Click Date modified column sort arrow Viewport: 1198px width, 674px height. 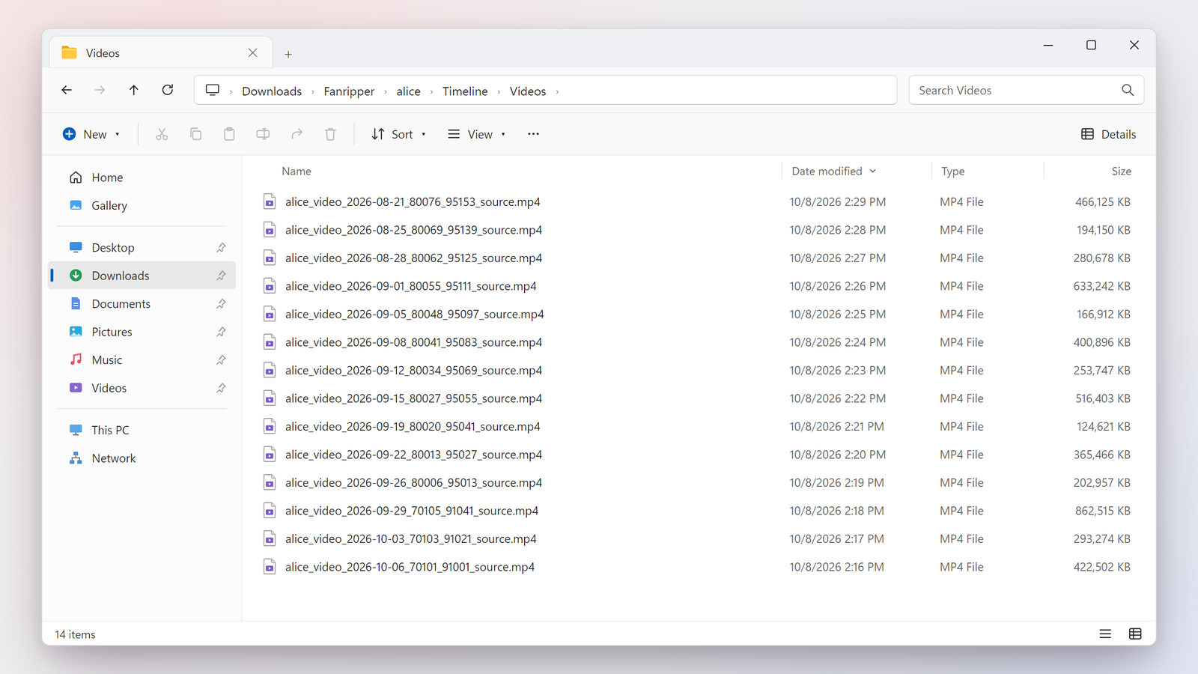click(x=873, y=171)
